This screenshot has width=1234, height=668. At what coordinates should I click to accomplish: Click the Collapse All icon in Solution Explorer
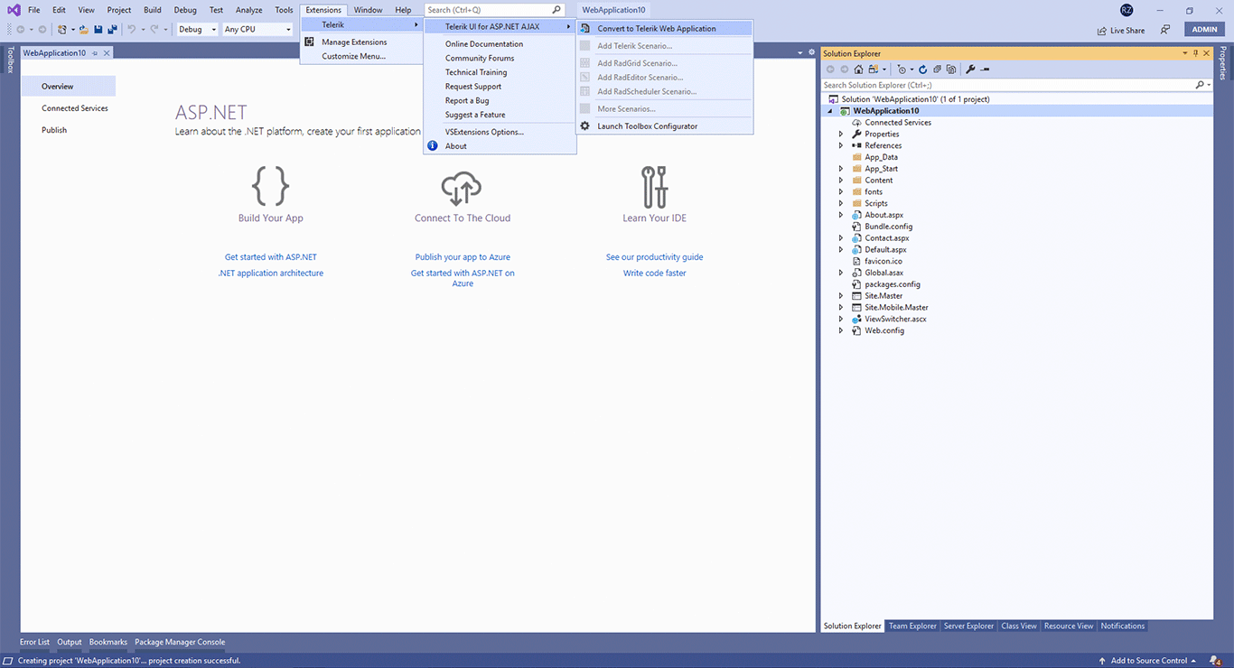pos(938,69)
